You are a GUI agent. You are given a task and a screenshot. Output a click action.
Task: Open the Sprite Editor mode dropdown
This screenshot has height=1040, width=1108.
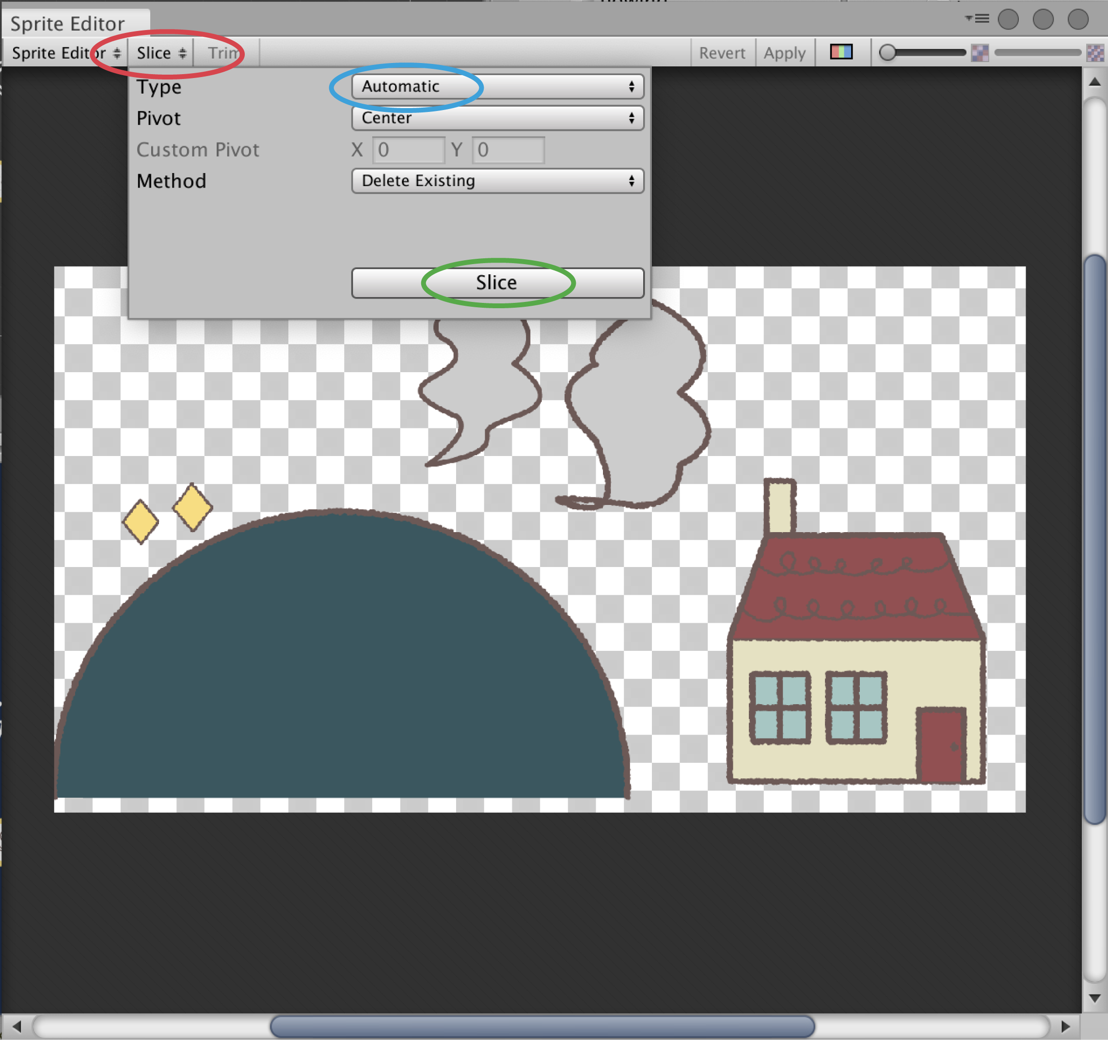tap(65, 53)
